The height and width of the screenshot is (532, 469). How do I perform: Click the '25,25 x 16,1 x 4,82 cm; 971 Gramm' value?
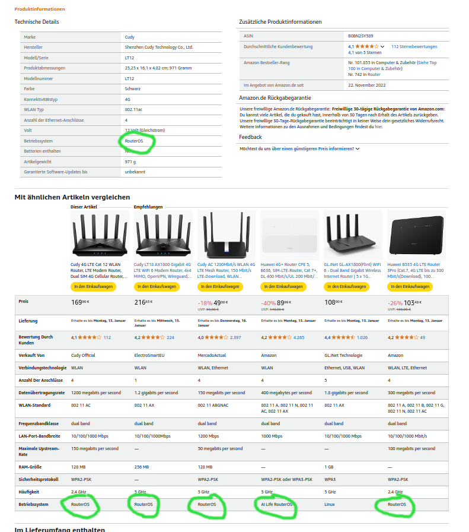pos(158,68)
